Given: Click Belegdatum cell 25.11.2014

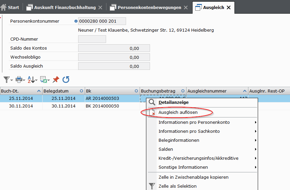Looking at the screenshot, I should (x=64, y=98).
